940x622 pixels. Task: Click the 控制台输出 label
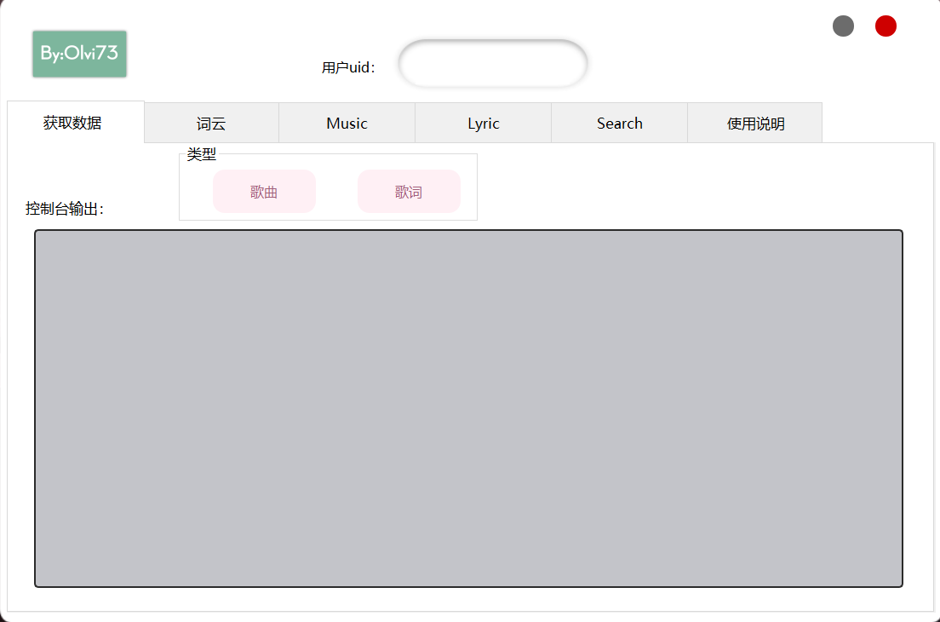[x=65, y=210]
